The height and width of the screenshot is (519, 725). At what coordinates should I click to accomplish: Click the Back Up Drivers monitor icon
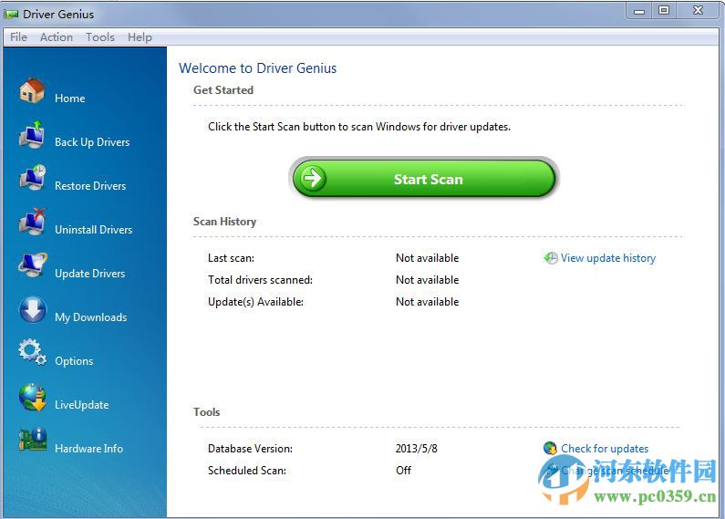pyautogui.click(x=32, y=134)
